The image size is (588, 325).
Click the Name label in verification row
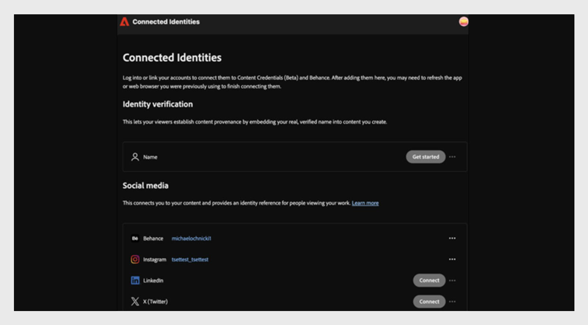tap(150, 157)
